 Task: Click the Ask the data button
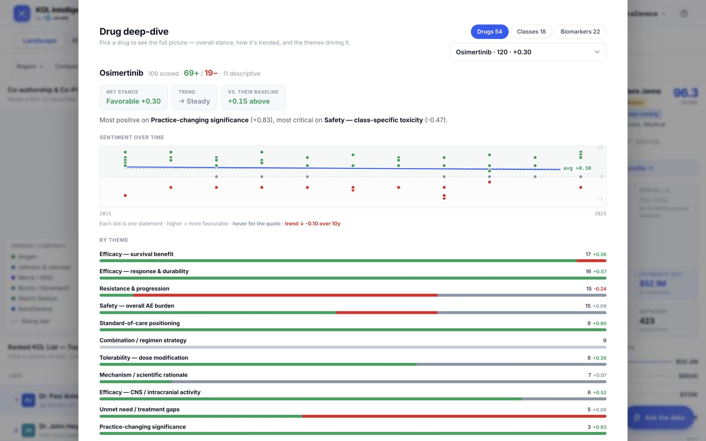660,417
